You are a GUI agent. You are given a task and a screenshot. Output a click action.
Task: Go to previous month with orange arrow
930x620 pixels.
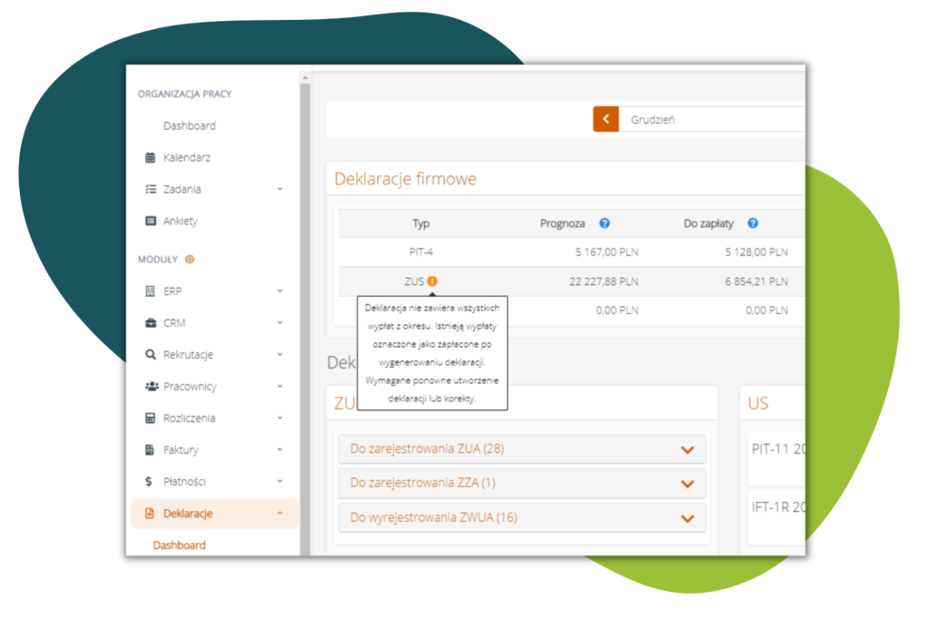coord(606,120)
